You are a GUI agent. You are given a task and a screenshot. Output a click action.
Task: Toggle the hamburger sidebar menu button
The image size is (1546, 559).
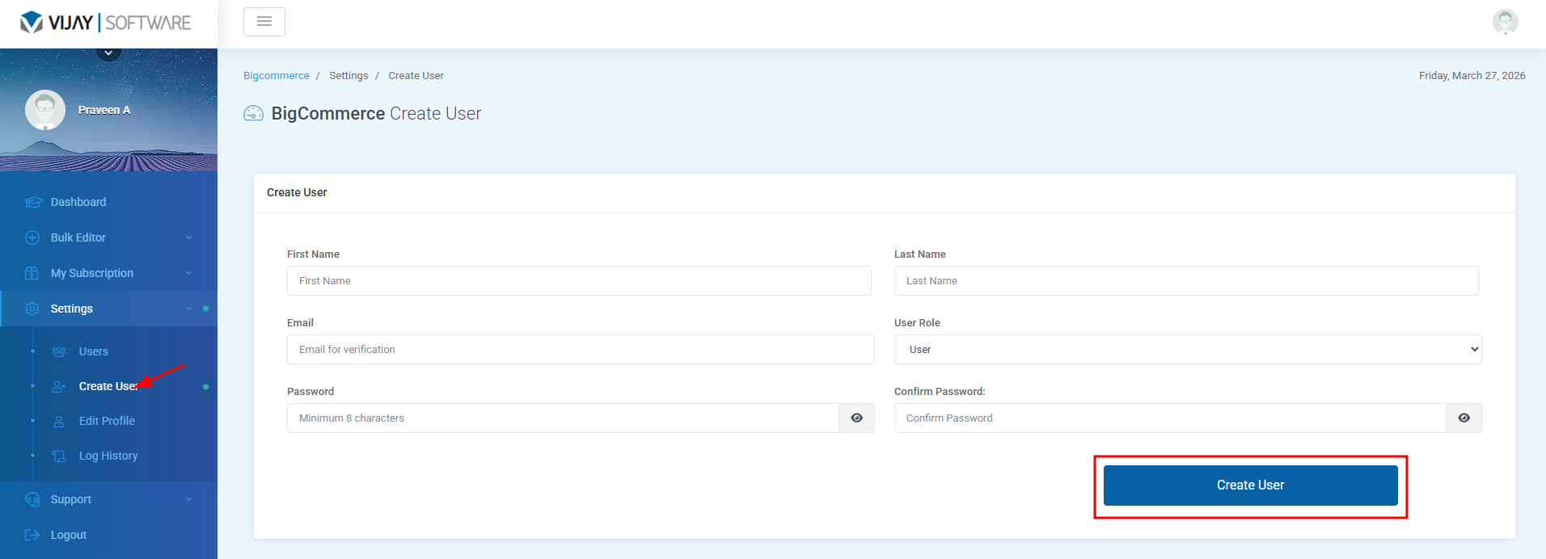click(x=264, y=22)
